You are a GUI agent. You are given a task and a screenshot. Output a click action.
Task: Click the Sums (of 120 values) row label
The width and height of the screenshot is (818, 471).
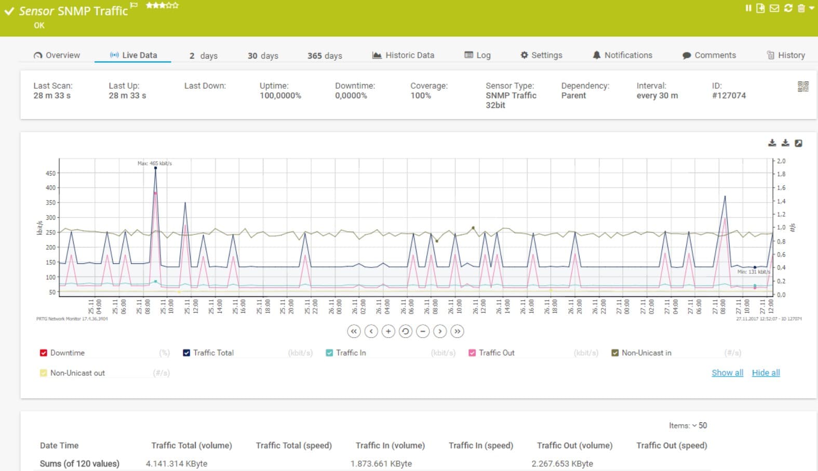click(x=79, y=464)
